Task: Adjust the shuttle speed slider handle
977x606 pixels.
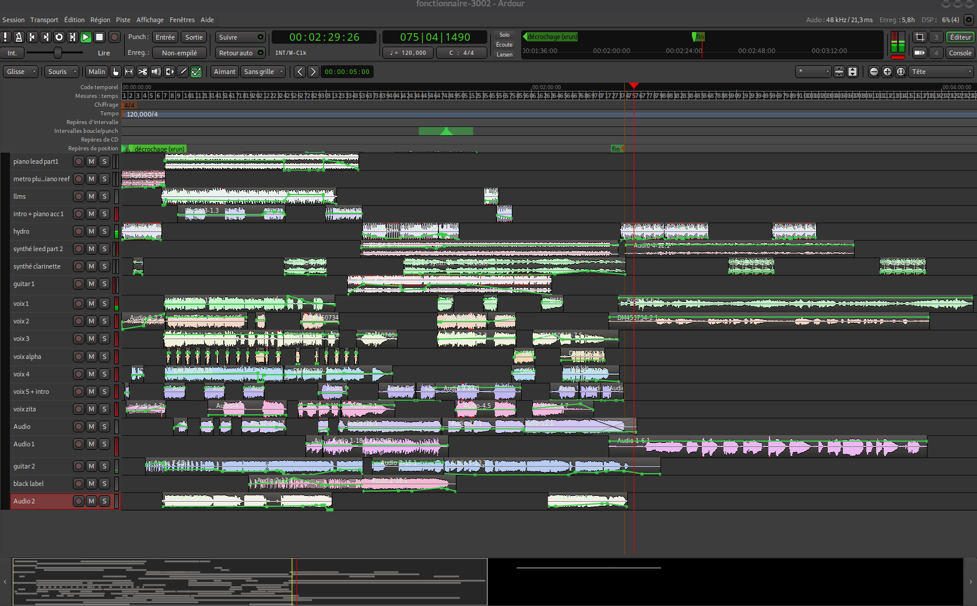Action: 58,53
